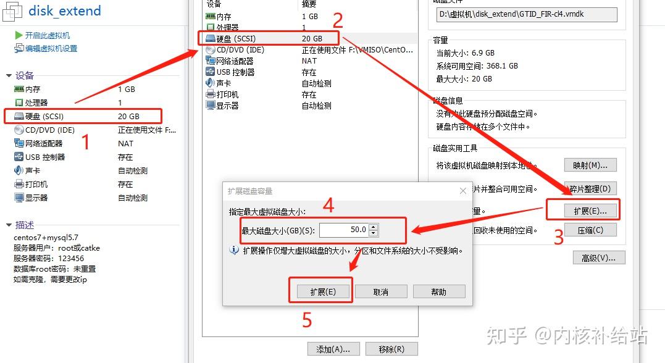Click the network adapter icon in settings list
Viewport: 665px width, 363px height.
211,60
